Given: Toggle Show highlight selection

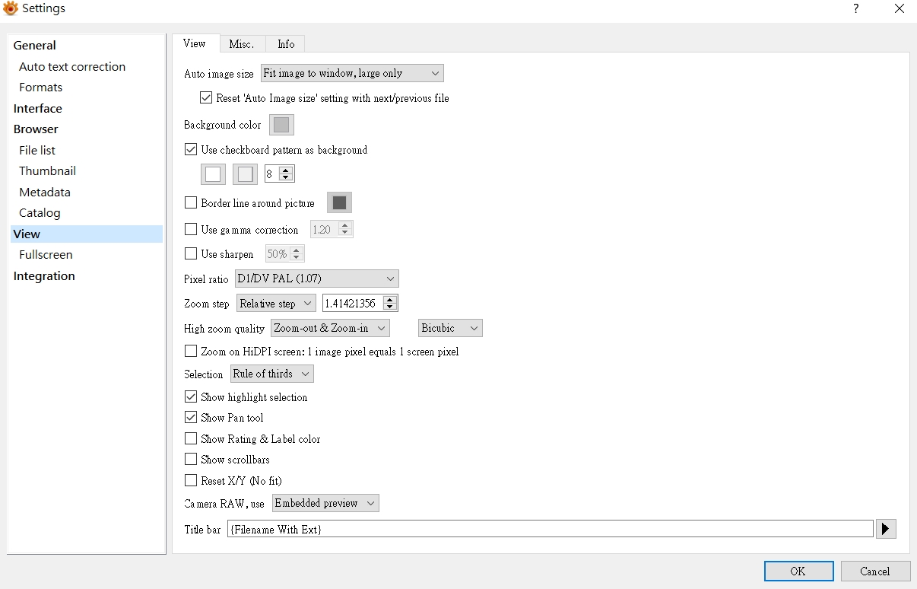Looking at the screenshot, I should pos(191,396).
